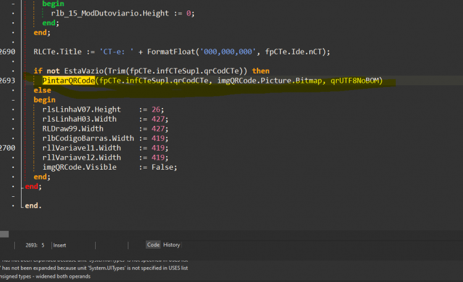Click the highlighted PintarQRCode identifier

click(x=69, y=81)
